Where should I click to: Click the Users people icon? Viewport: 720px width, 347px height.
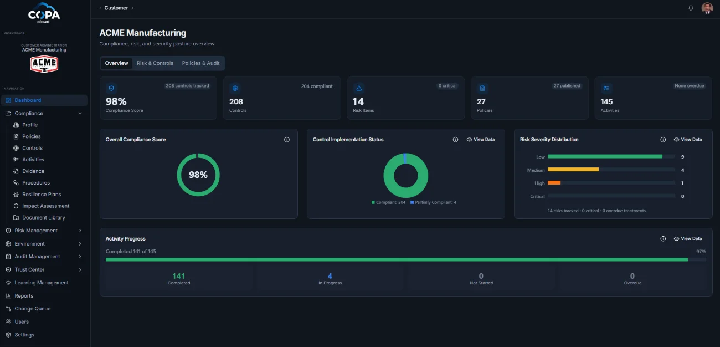[8, 322]
